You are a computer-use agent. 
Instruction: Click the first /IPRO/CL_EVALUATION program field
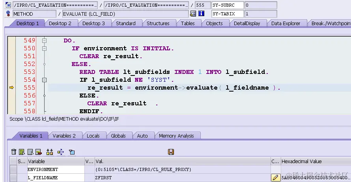(55, 5)
